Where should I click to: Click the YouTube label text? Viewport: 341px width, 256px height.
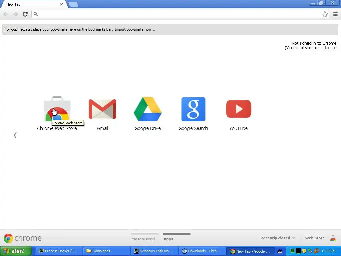click(238, 128)
